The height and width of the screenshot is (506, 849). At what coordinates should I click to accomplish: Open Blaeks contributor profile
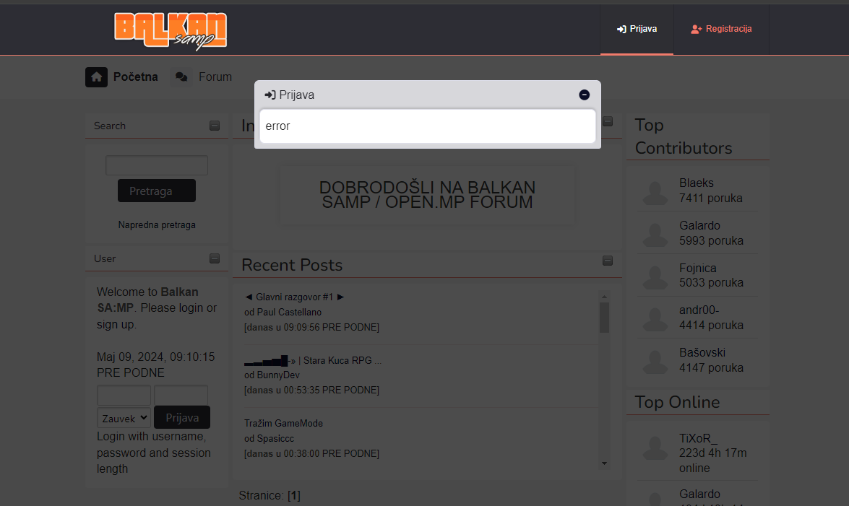click(x=697, y=183)
